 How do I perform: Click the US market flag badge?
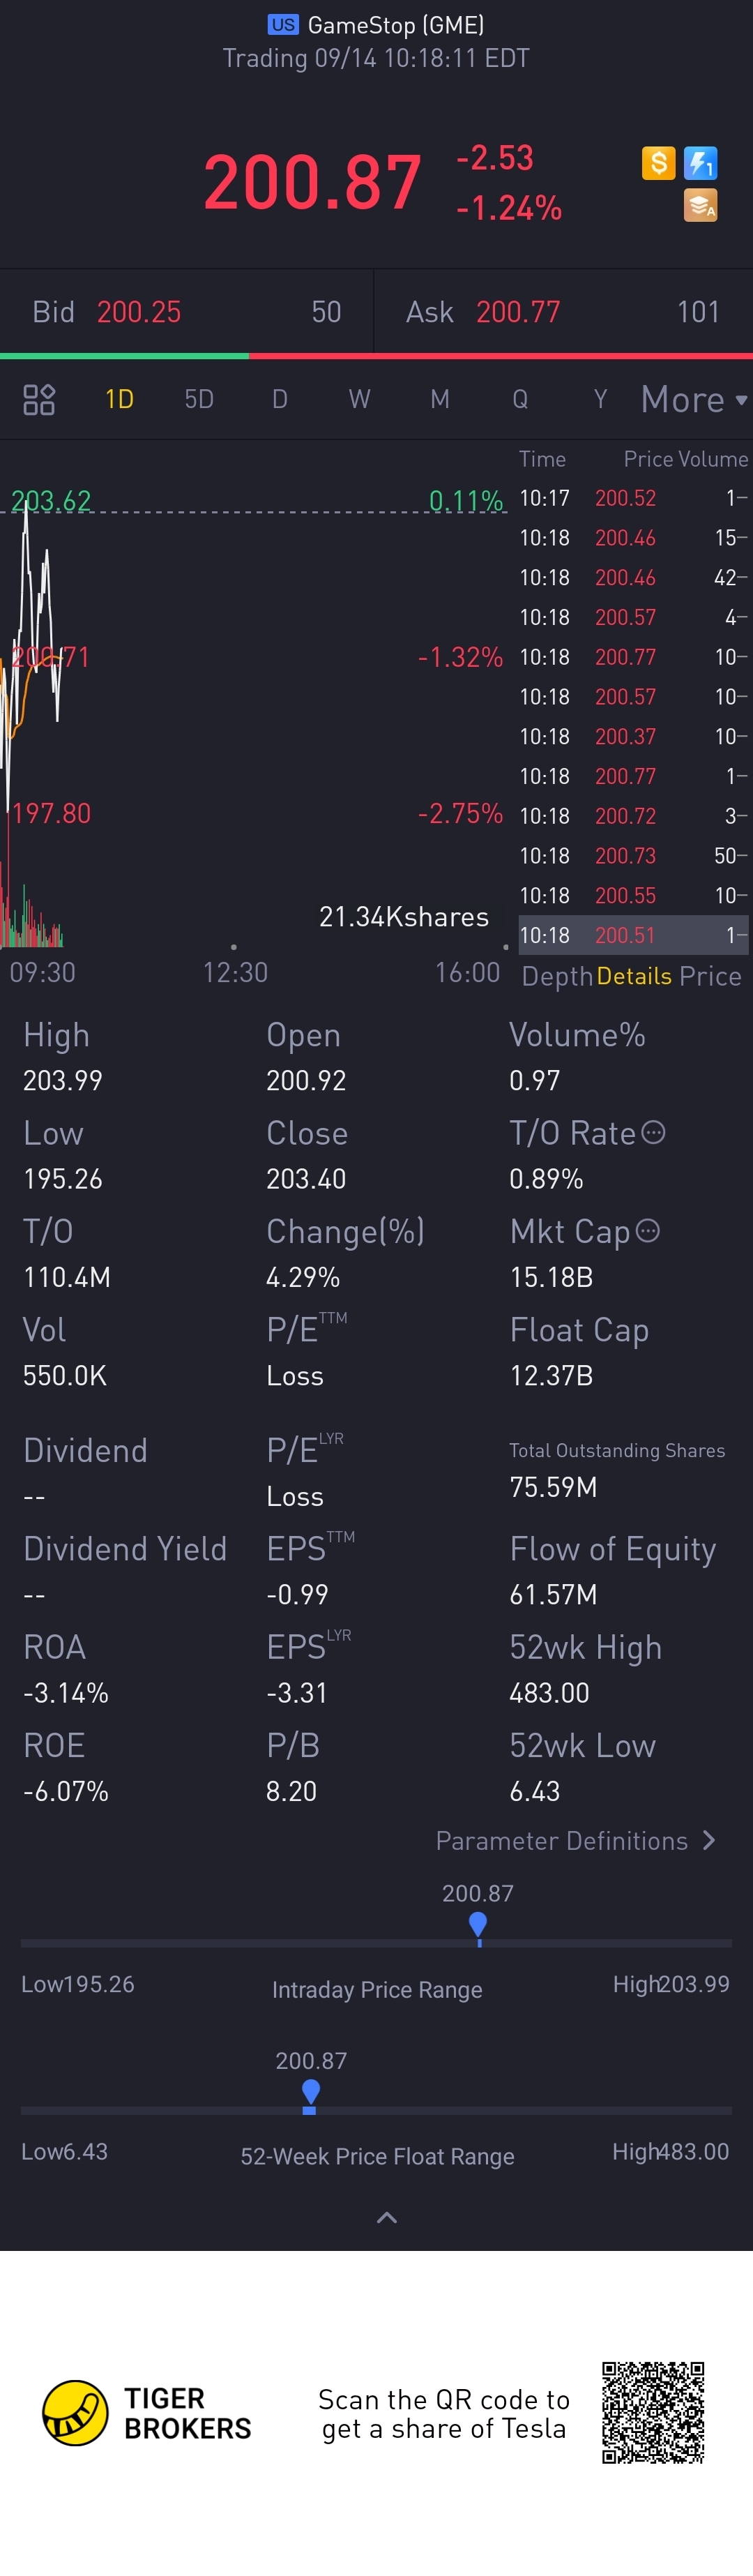point(283,25)
